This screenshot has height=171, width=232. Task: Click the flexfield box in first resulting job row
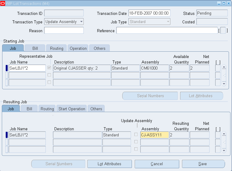pyautogui.click(x=218, y=135)
